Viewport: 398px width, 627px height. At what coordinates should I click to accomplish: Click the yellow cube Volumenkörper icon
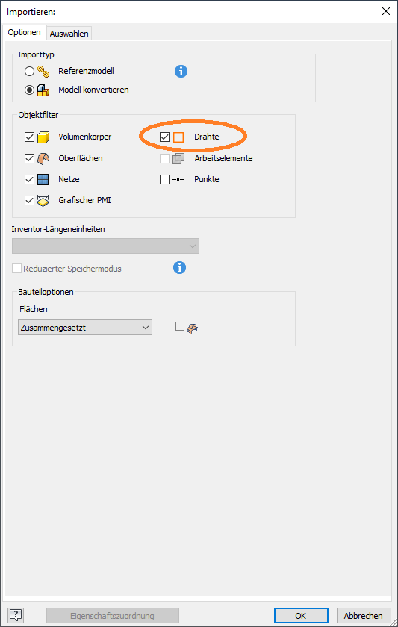click(43, 137)
